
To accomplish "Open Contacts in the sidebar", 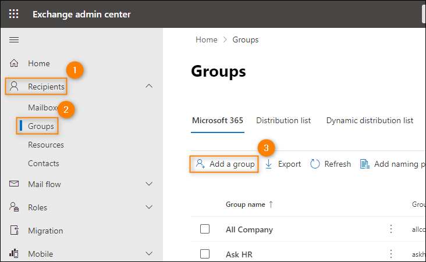I will pyautogui.click(x=44, y=163).
